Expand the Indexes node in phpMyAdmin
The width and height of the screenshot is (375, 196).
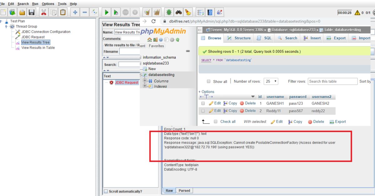pos(145,86)
